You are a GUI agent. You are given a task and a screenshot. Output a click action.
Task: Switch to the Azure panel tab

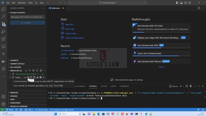113,86
